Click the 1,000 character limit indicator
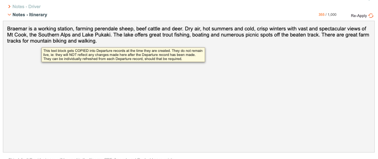The image size is (378, 159). click(x=332, y=15)
